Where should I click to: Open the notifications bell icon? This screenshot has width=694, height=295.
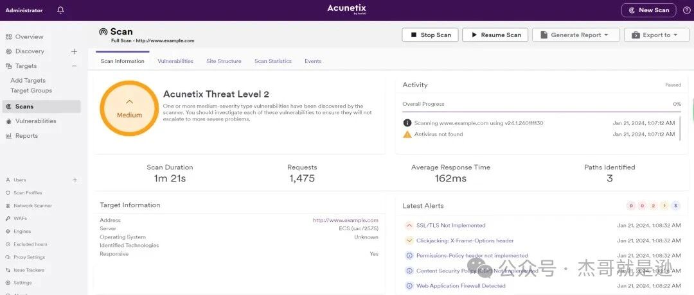point(60,10)
